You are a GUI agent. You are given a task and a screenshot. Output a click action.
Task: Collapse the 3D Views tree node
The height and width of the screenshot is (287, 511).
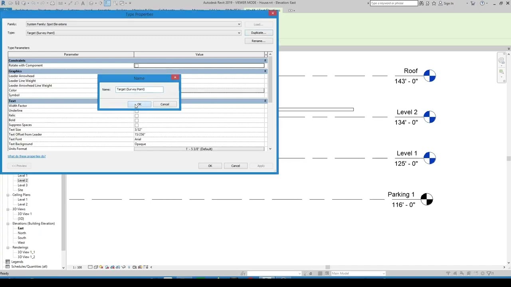coord(8,209)
